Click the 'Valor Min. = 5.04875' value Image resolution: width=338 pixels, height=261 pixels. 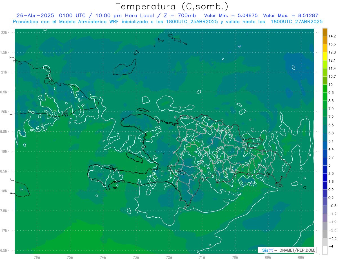(231, 15)
